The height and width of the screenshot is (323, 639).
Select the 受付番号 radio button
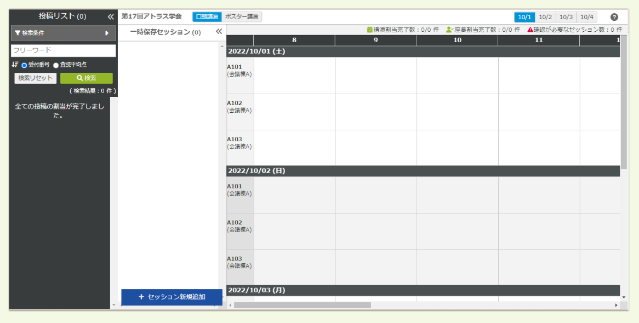pos(24,65)
